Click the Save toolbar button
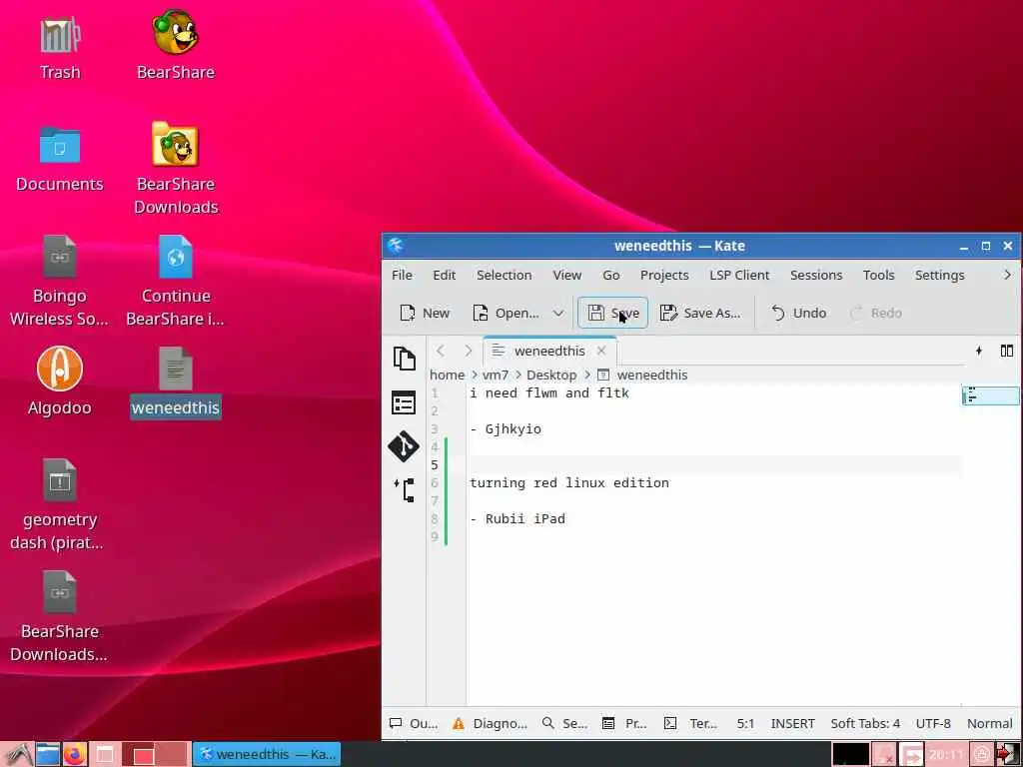Viewport: 1023px width, 767px height. point(612,313)
